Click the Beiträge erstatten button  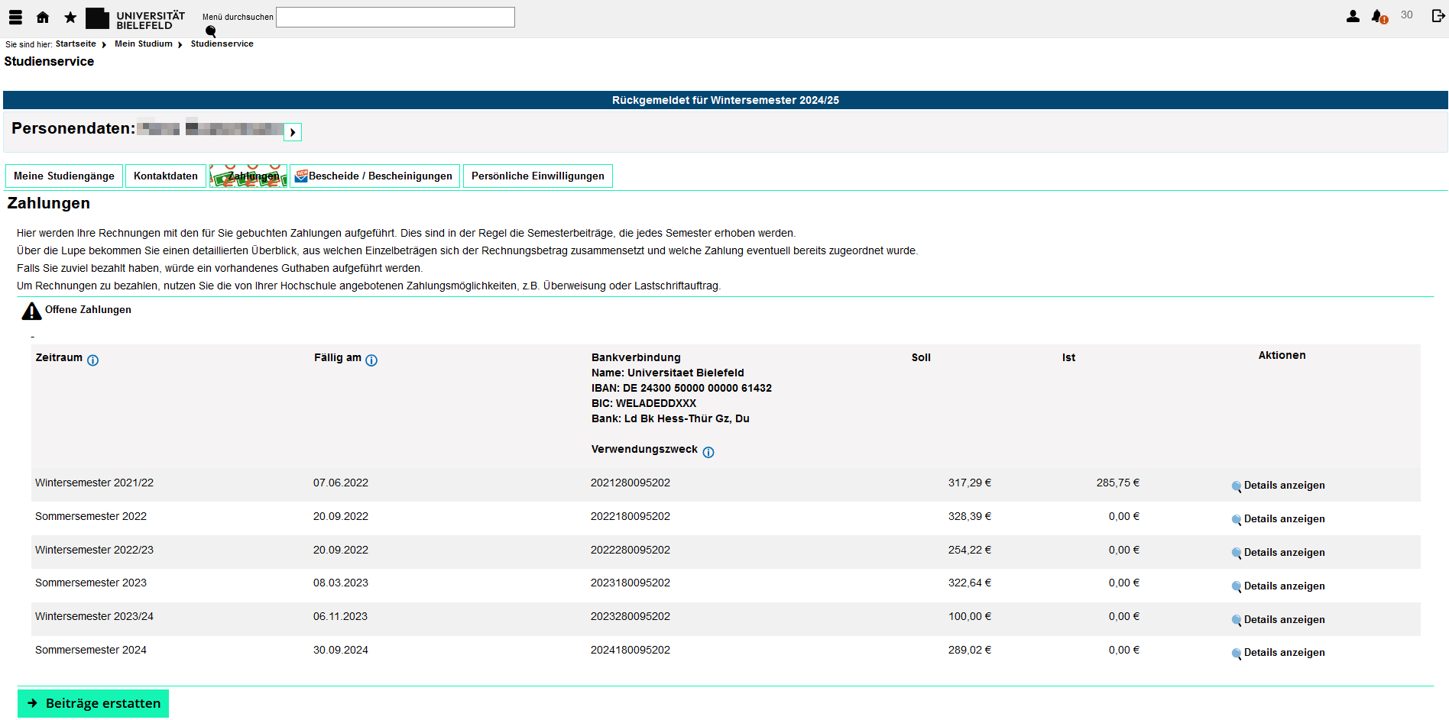pos(93,703)
